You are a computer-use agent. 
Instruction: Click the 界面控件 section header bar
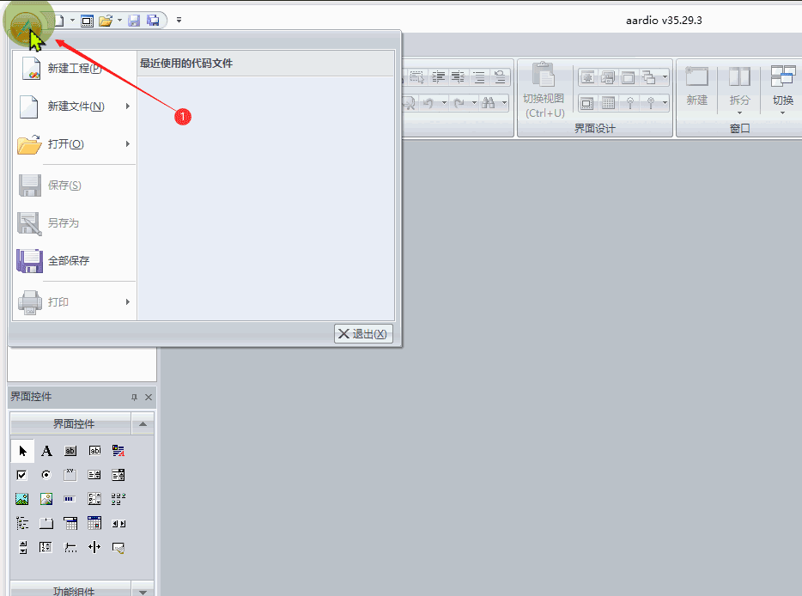(x=70, y=424)
